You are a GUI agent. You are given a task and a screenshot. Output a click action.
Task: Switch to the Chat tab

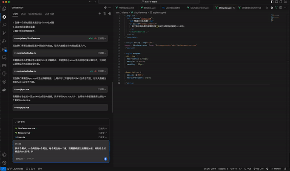point(23,14)
